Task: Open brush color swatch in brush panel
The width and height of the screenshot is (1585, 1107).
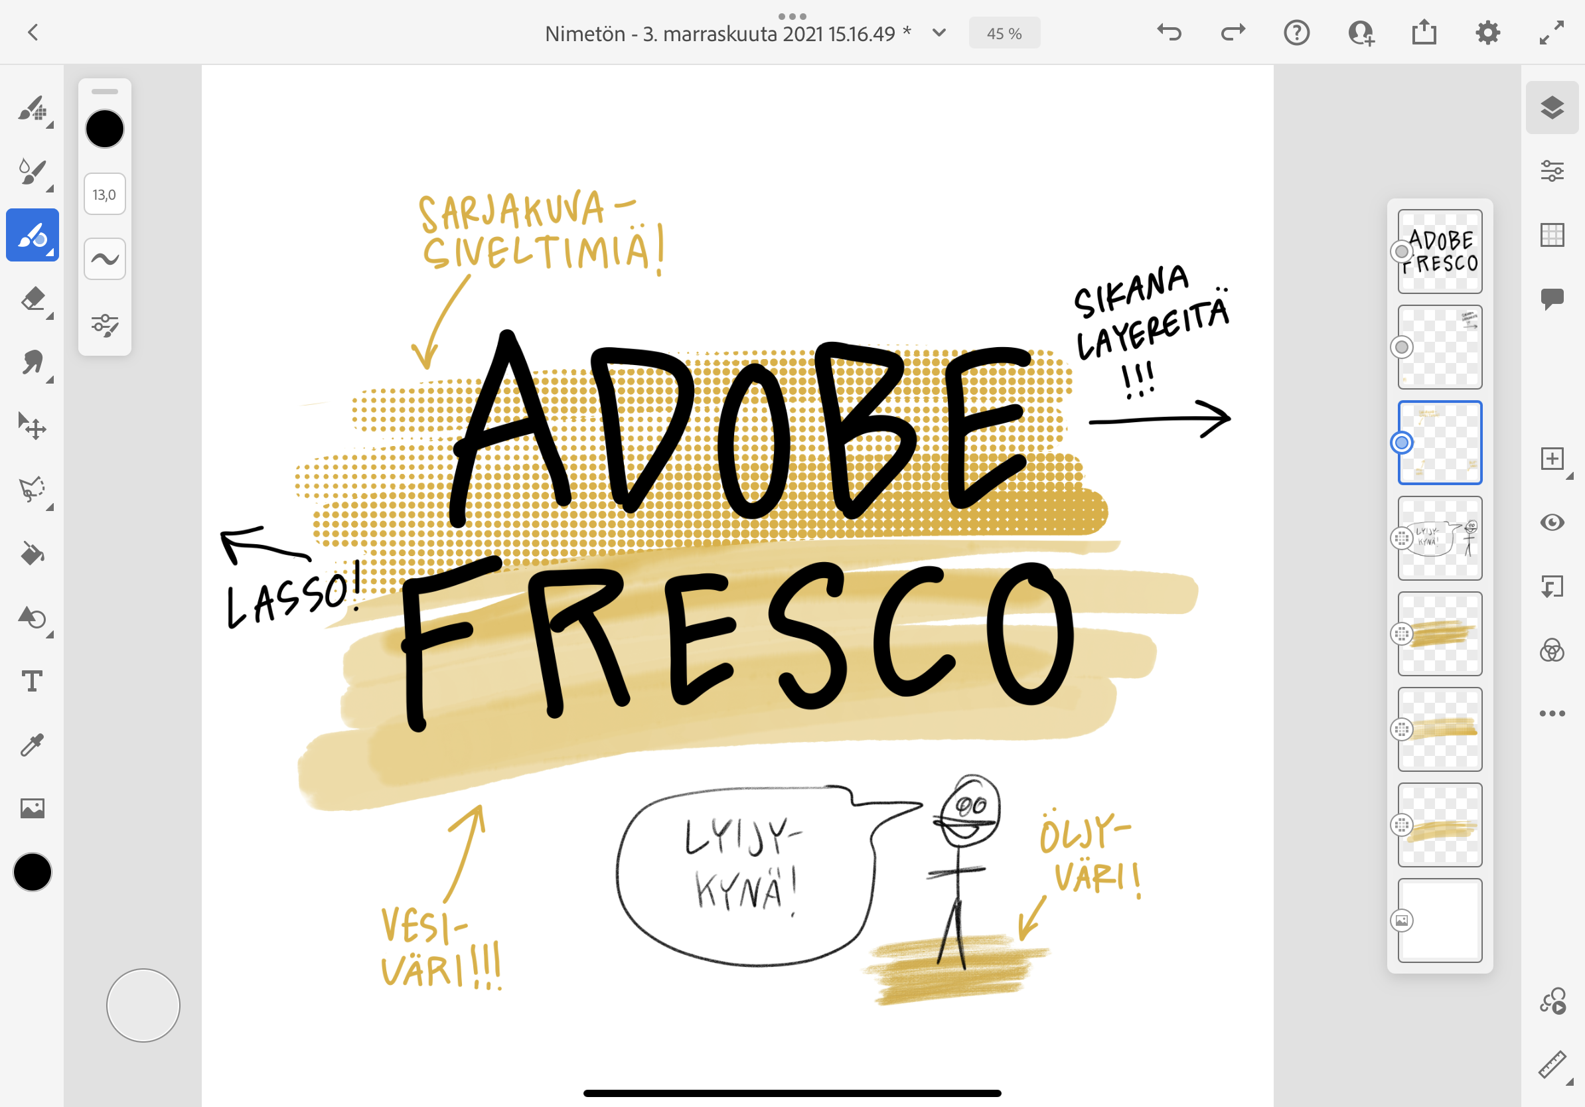Action: point(105,129)
